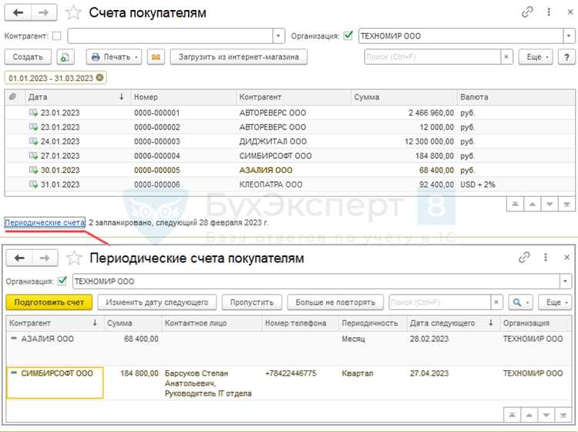Click Изменить дату следующего button
This screenshot has height=432, width=578.
click(x=157, y=302)
